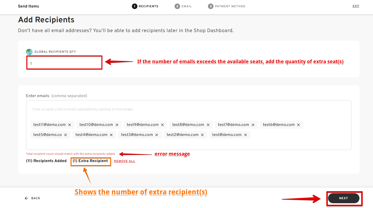This screenshot has height=208, width=373.
Task: Click the recipient count error message text
Action: tap(71, 154)
